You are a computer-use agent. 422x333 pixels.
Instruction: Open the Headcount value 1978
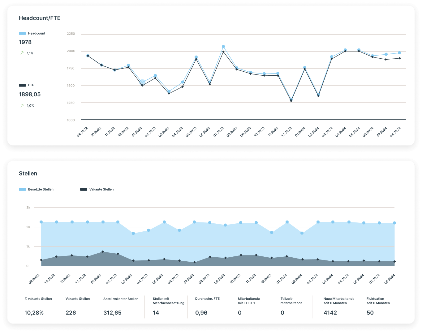click(x=25, y=42)
